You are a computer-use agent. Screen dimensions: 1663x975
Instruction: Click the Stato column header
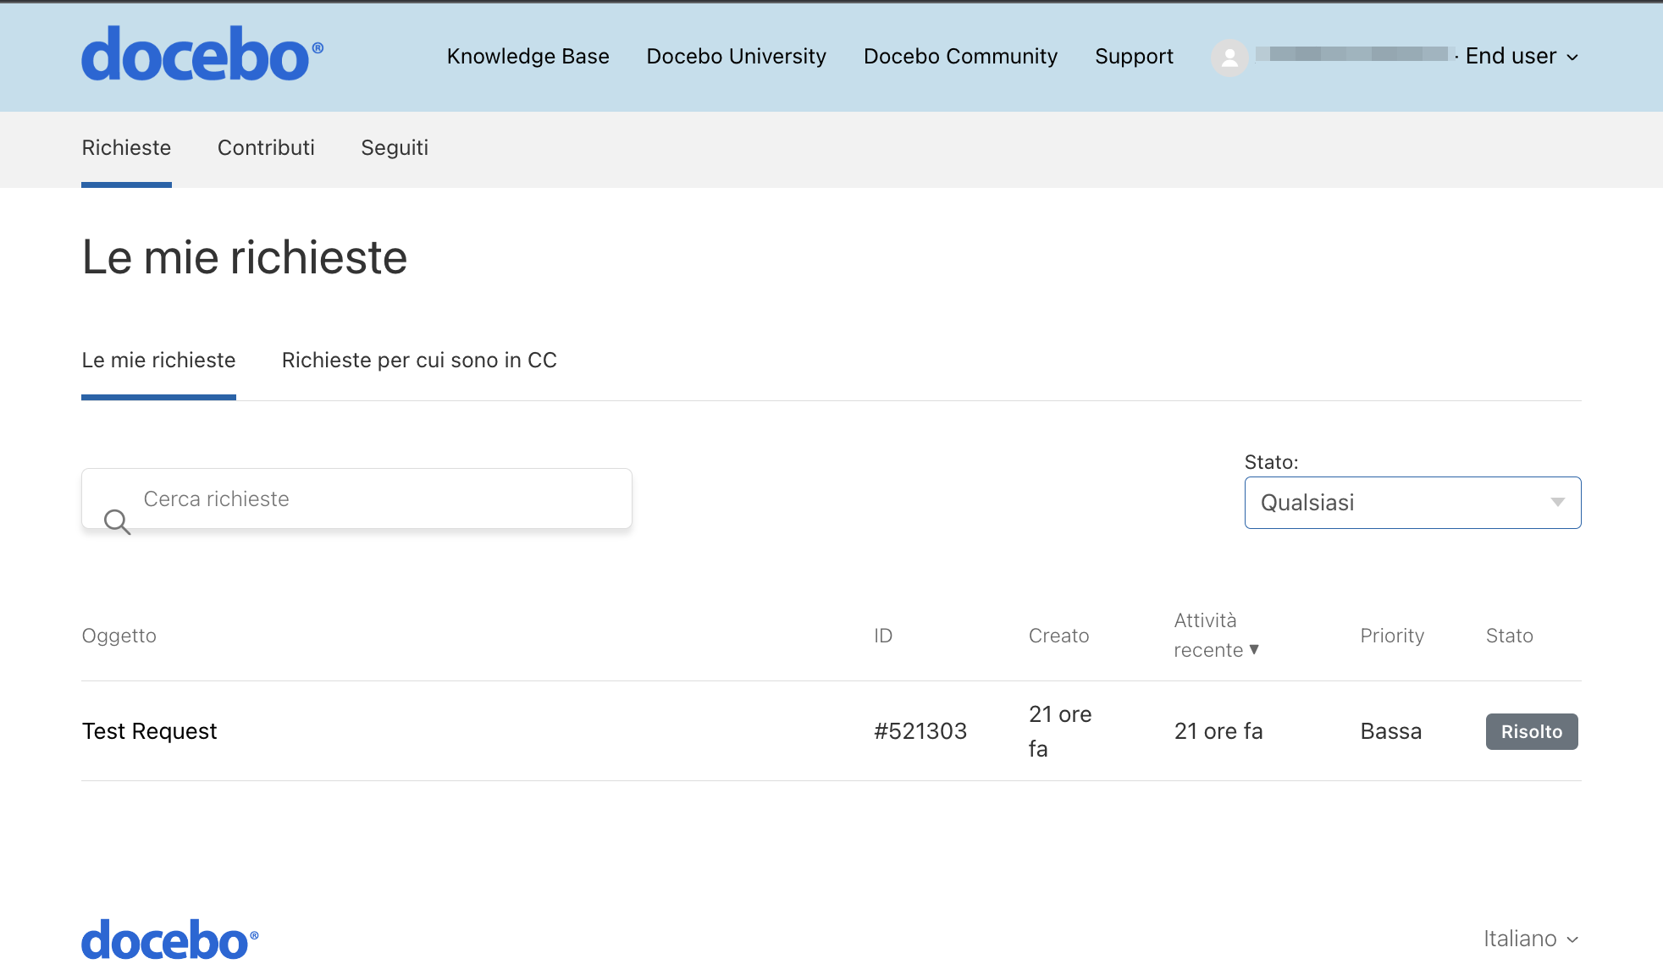tap(1509, 636)
